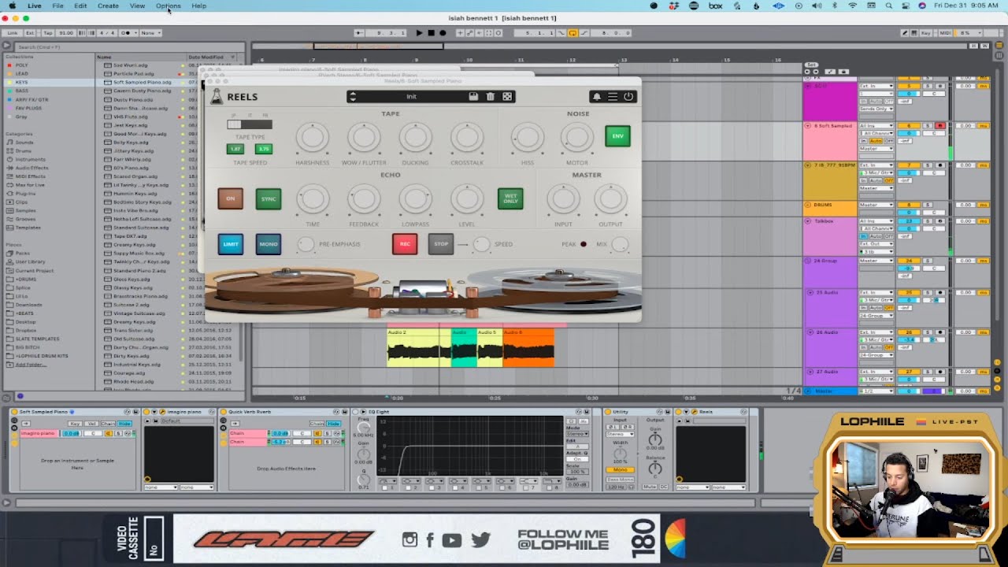This screenshot has height=567, width=1008.
Task: Click the transport Play button
Action: 419,33
